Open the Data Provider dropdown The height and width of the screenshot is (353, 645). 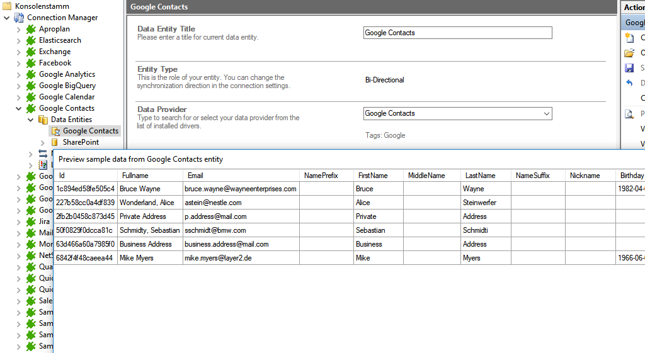545,113
